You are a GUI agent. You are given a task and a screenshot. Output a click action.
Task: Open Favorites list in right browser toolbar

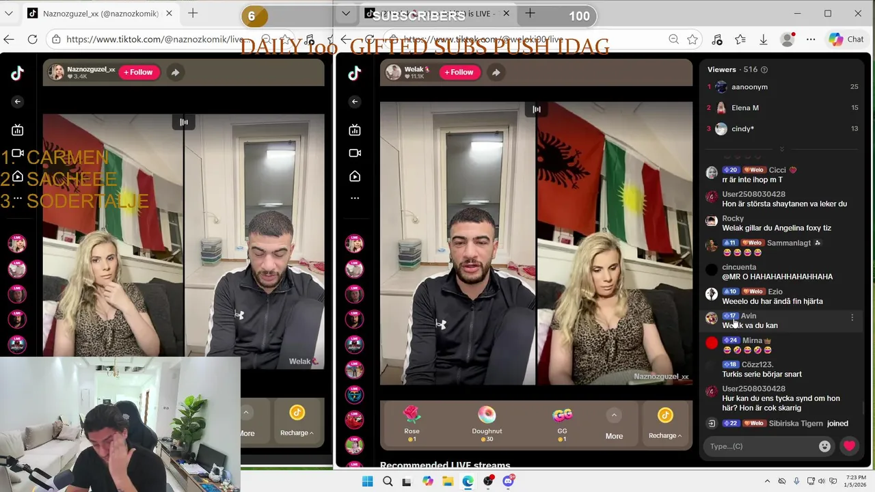(x=740, y=40)
